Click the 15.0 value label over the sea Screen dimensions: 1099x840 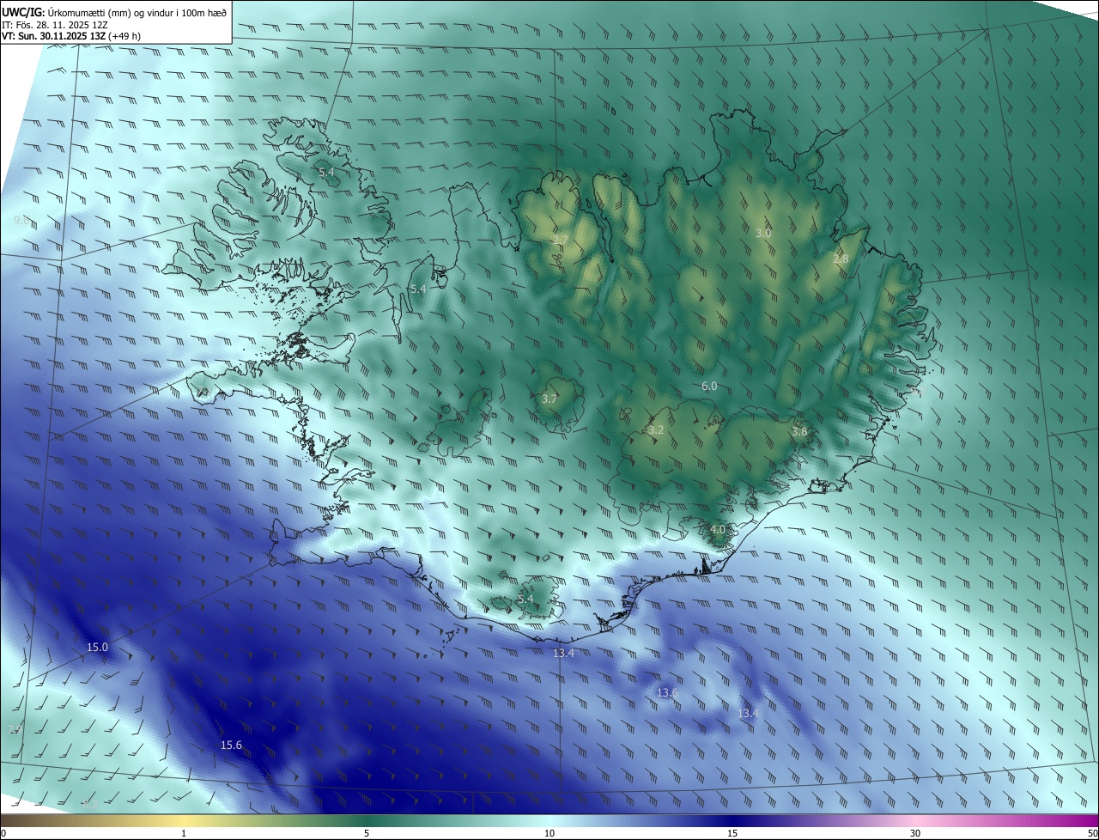pyautogui.click(x=98, y=647)
